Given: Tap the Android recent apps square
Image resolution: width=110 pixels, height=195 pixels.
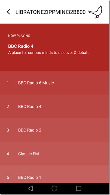Looking at the screenshot, I should pyautogui.click(x=79, y=188).
